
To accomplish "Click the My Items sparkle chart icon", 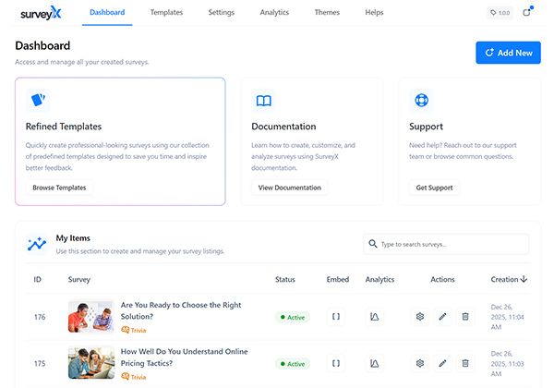I will [37, 244].
